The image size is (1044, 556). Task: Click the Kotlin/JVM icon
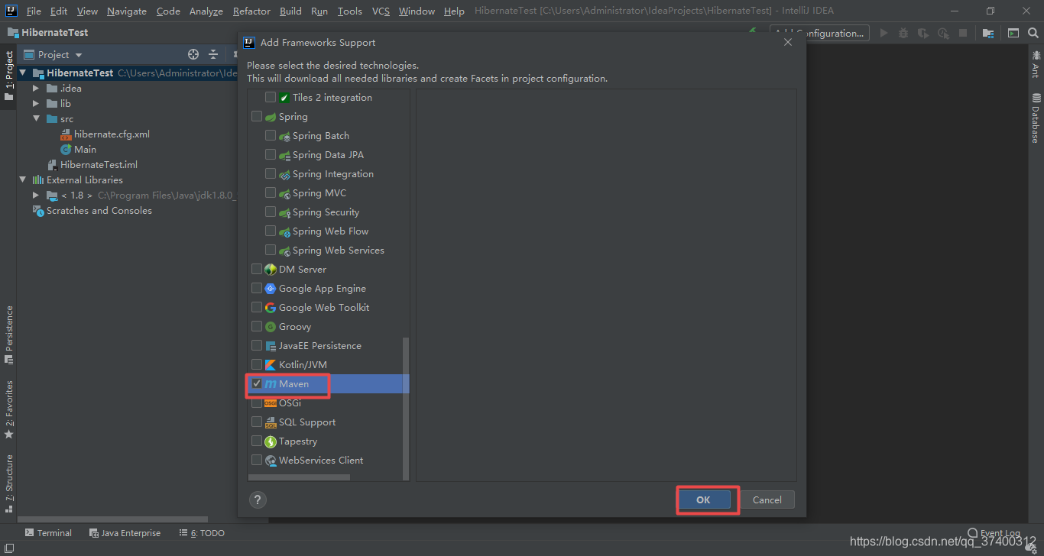271,365
